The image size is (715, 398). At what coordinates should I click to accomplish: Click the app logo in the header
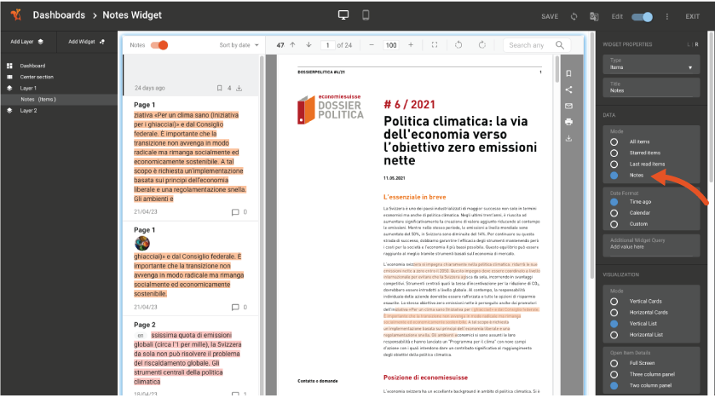(16, 15)
